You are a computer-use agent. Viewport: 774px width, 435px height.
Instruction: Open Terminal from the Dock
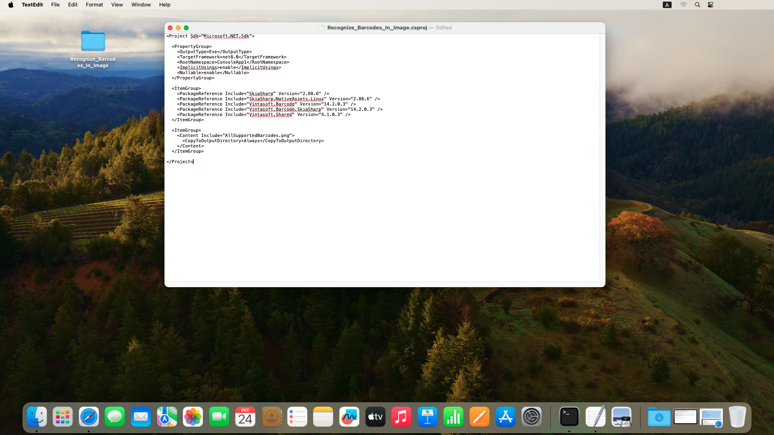click(569, 417)
